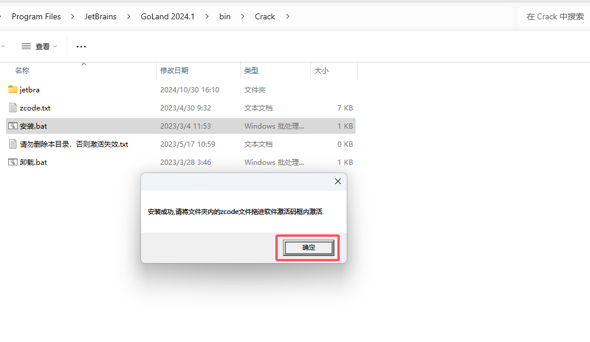
Task: Click date 2023/3/4 11:53 cell
Action: click(185, 126)
